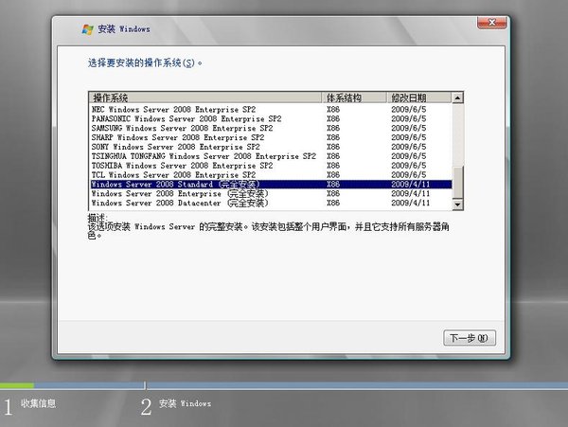
Task: Select TOSHIBA Windows Server 2008 Enterprise SP2
Action: tap(271, 166)
